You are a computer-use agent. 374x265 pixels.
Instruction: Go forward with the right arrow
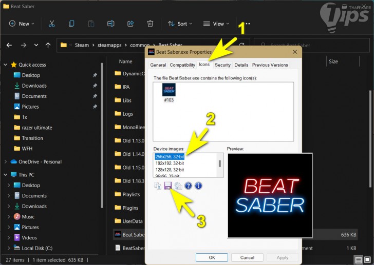pyautogui.click(x=24, y=45)
